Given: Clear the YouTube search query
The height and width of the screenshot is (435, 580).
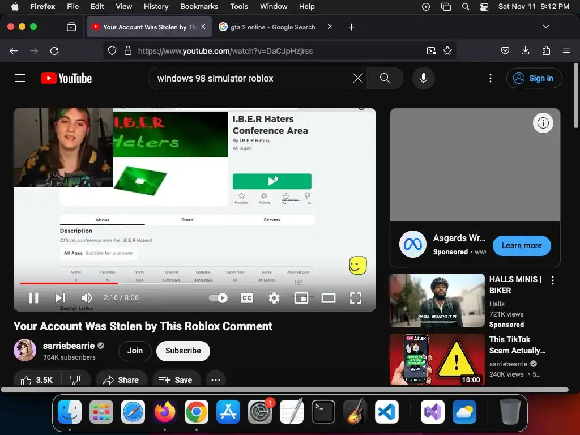Looking at the screenshot, I should tap(358, 78).
